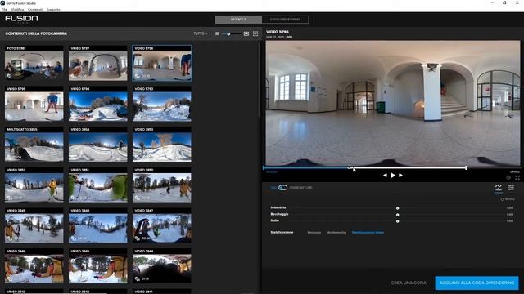This screenshot has height=294, width=524.
Task: Click the timeline playhead marker
Action: coord(350,168)
